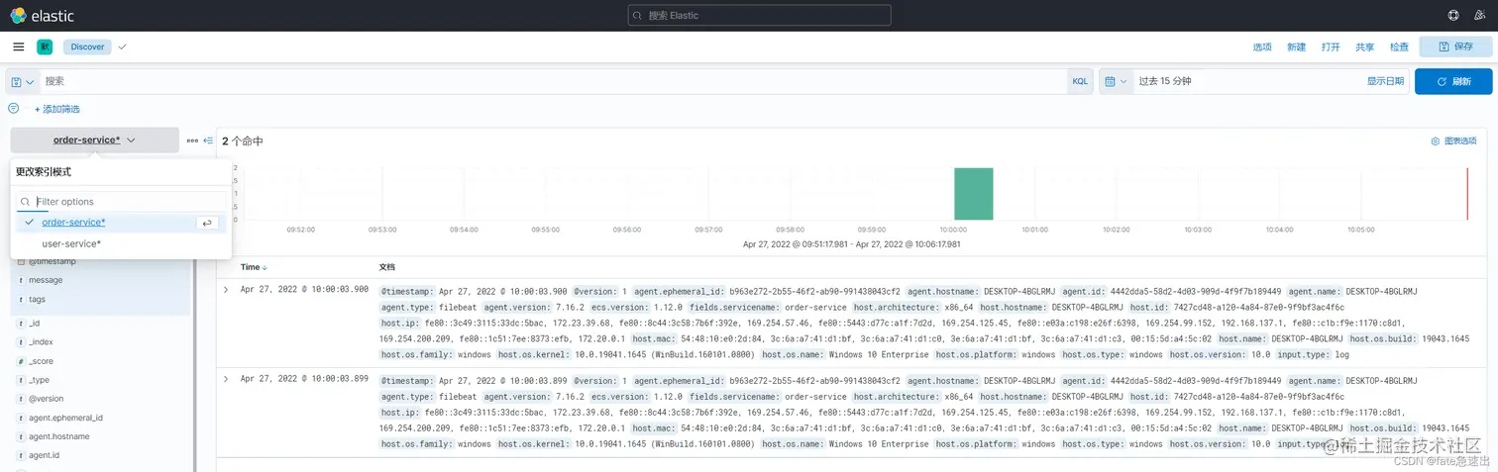The width and height of the screenshot is (1498, 472).
Task: Click the 刷新 refresh button
Action: click(x=1453, y=81)
